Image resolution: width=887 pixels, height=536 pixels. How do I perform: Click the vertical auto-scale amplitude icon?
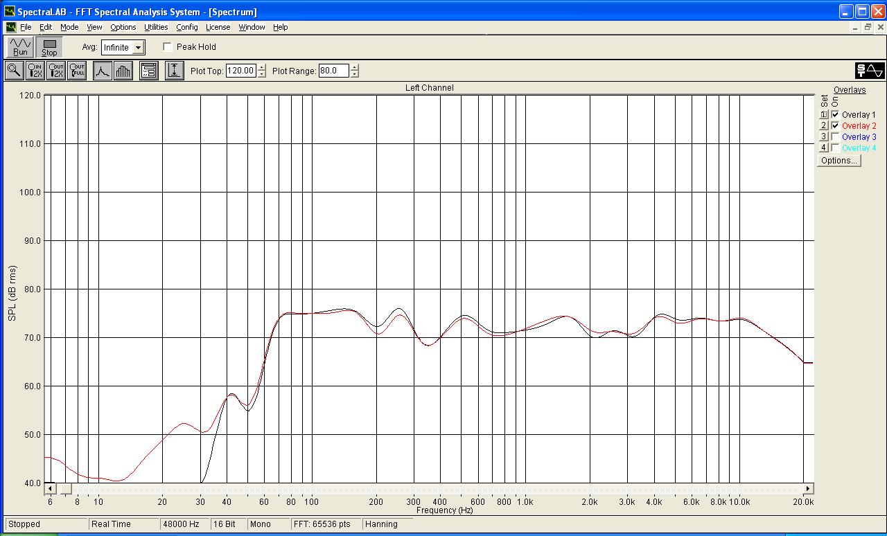point(175,71)
